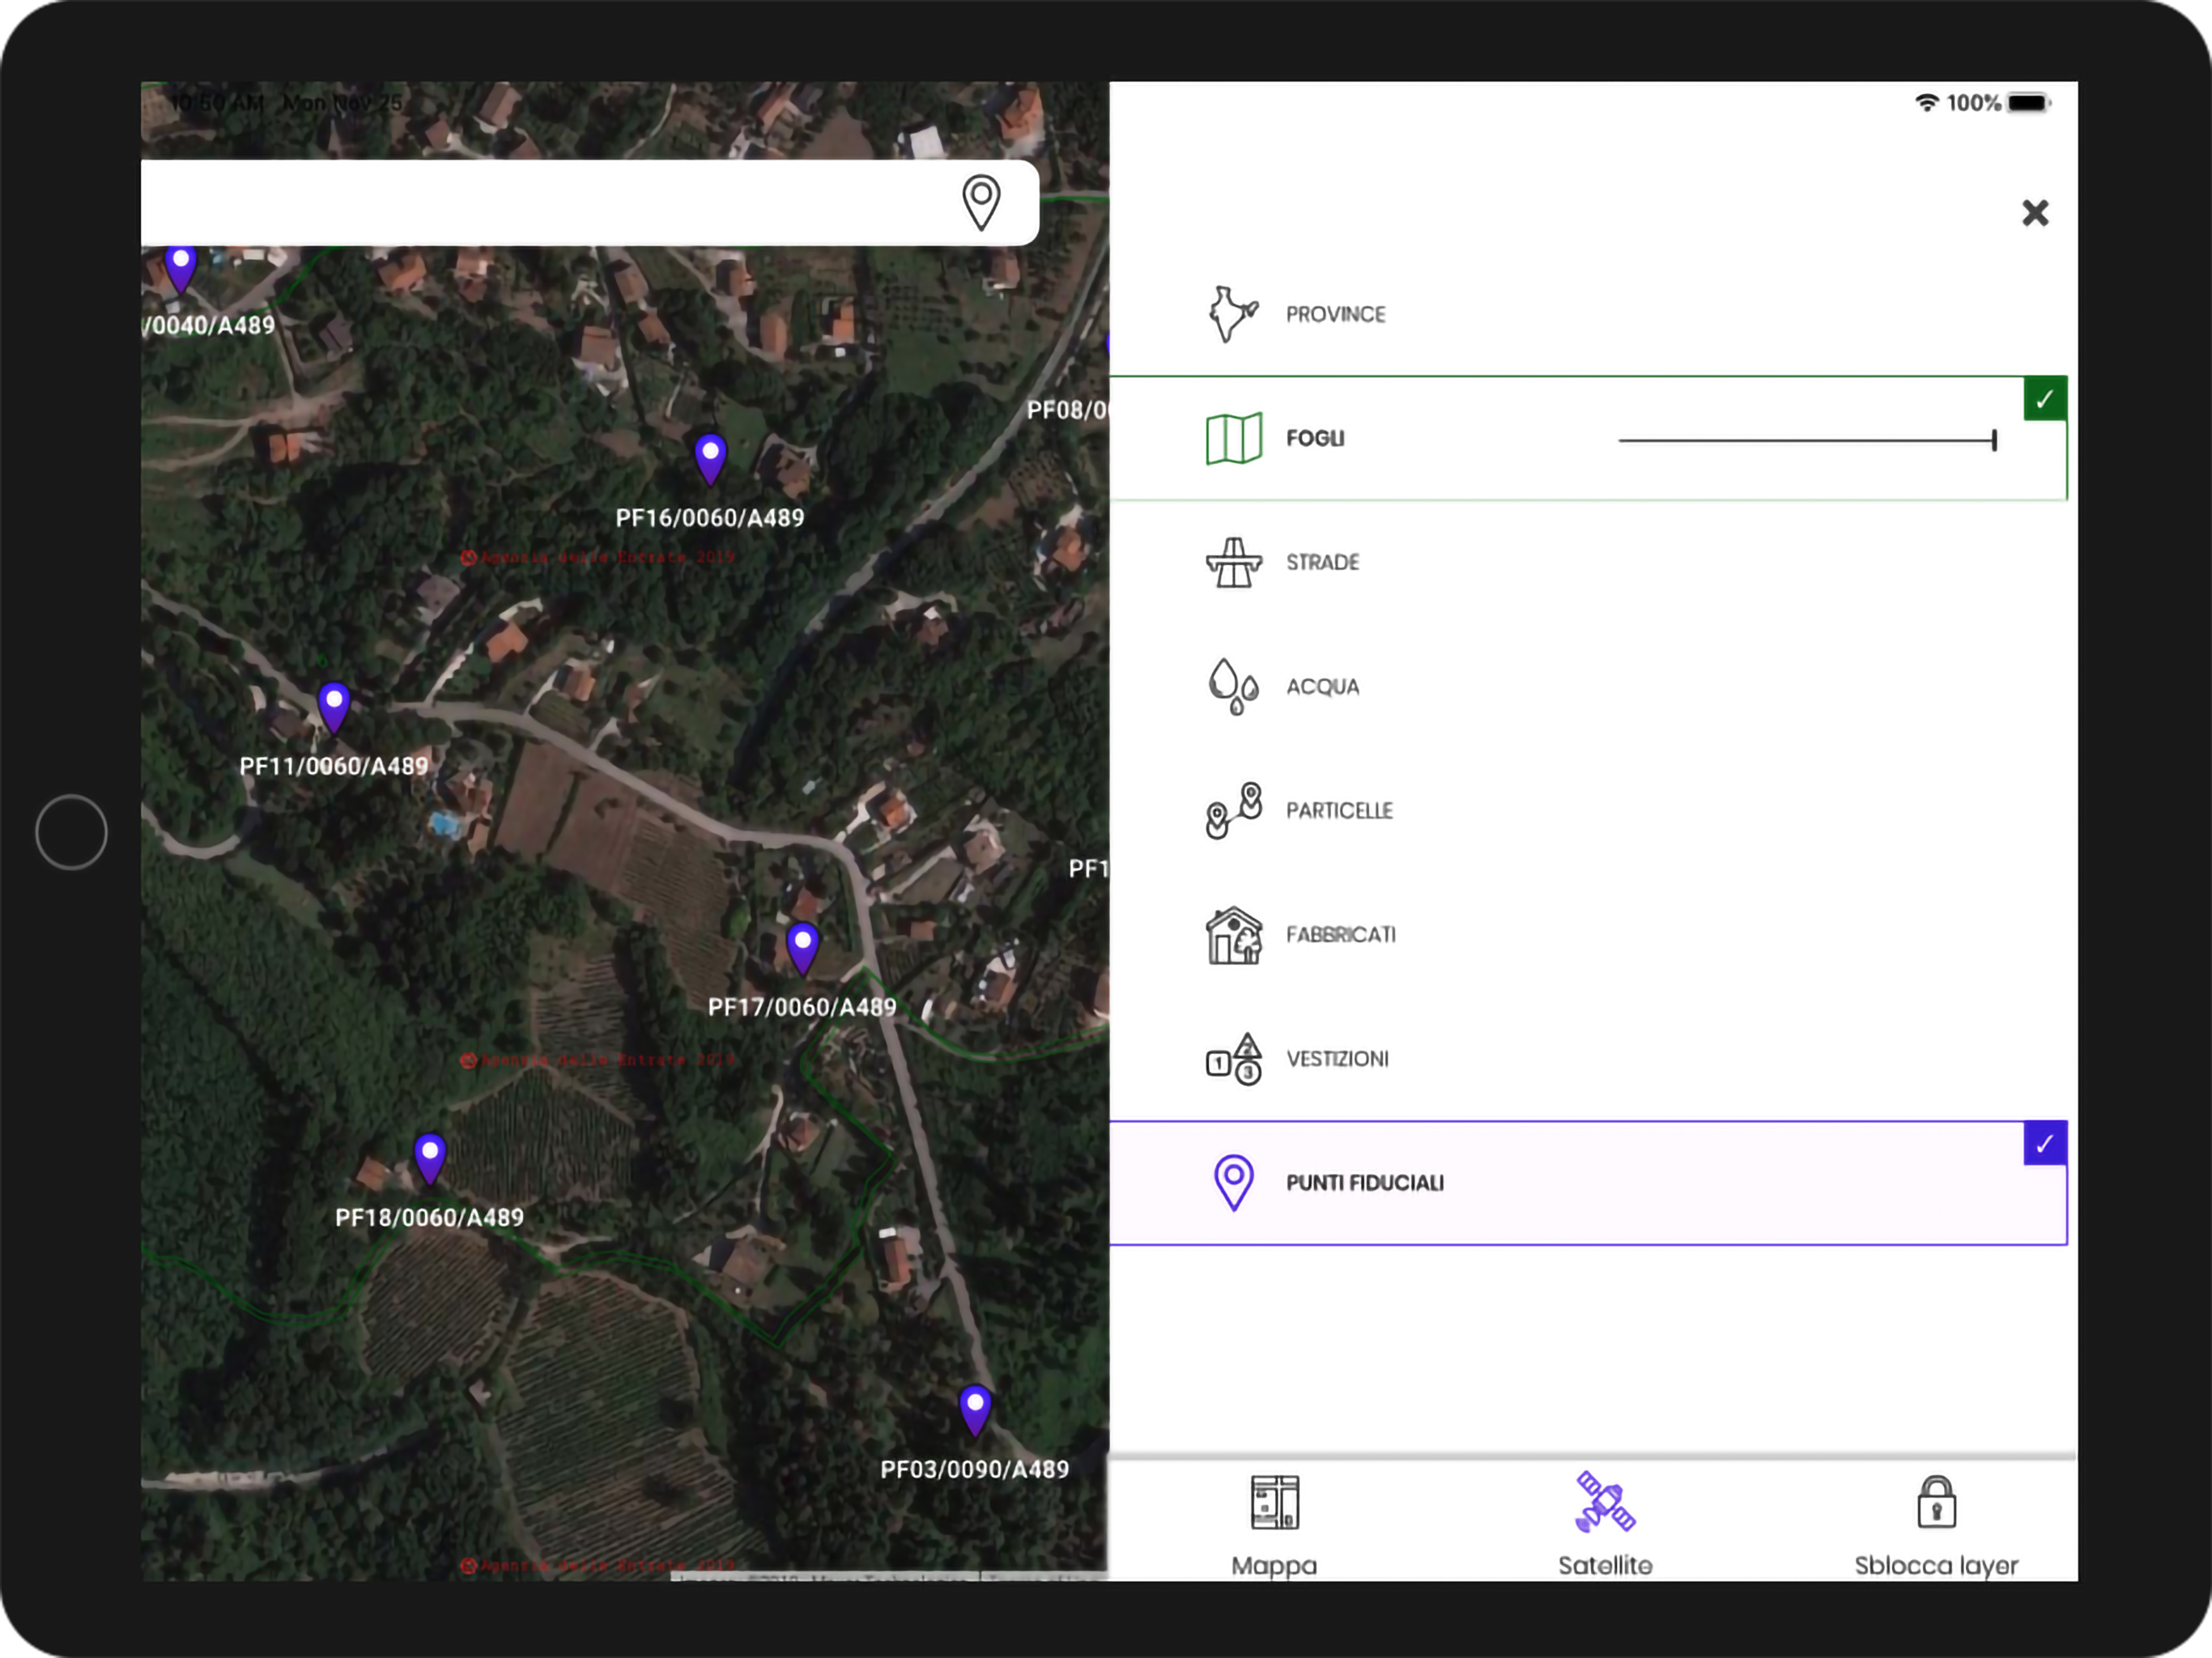Select the STRADE layer label
2212x1658 pixels.
pyautogui.click(x=1322, y=563)
